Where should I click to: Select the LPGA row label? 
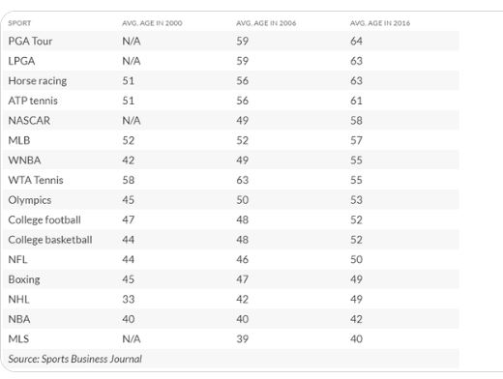coord(21,61)
